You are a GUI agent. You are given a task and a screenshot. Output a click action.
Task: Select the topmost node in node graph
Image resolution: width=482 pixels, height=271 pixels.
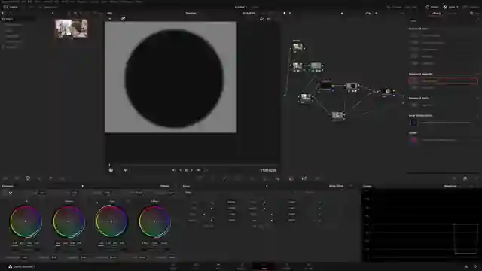tap(297, 47)
